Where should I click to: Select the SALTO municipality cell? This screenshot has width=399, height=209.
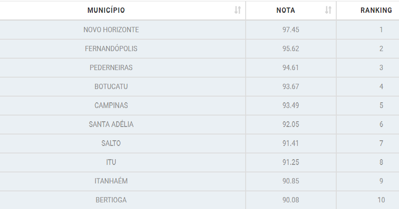(111, 144)
